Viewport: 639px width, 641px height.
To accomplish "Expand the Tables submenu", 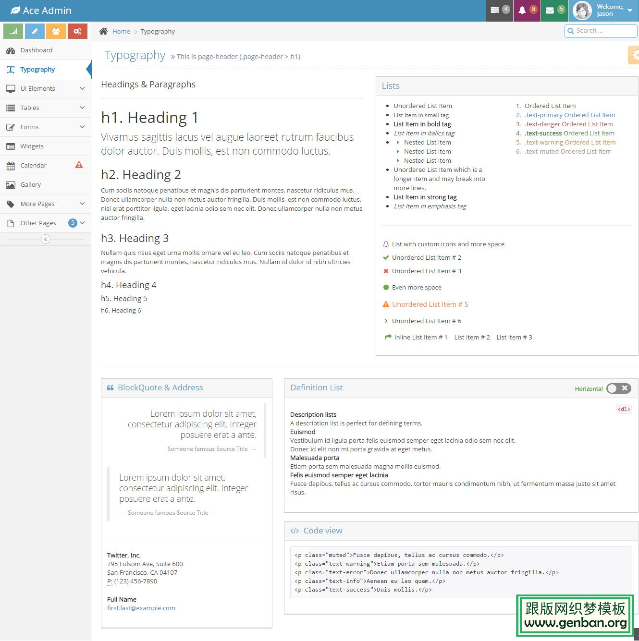I will (45, 108).
